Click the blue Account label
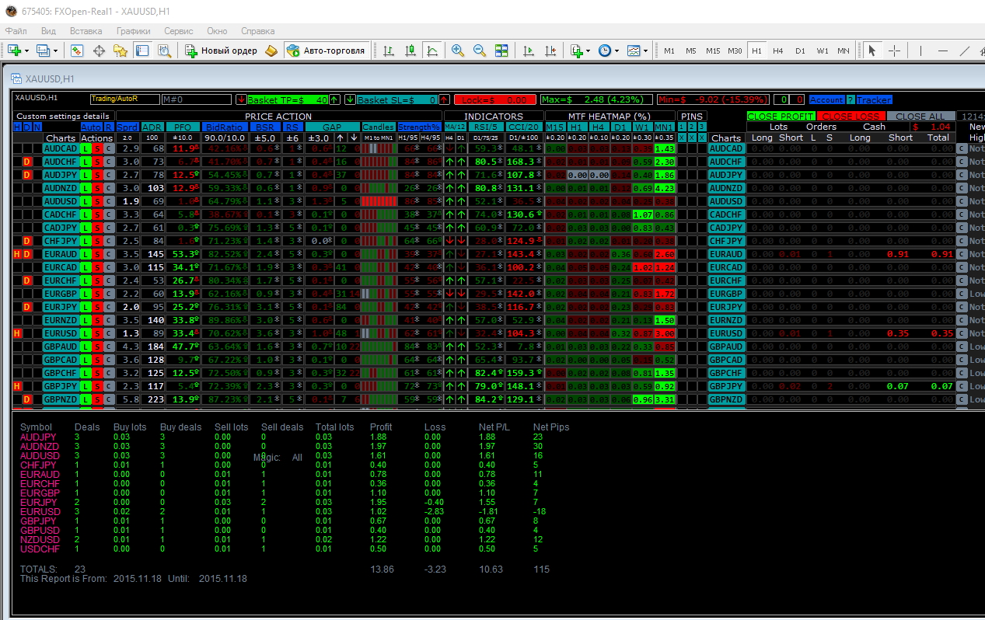 [826, 99]
